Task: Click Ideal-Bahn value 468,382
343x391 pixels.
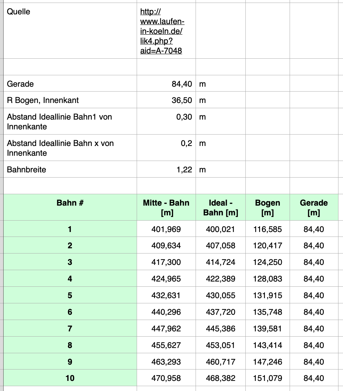Action: pyautogui.click(x=220, y=378)
